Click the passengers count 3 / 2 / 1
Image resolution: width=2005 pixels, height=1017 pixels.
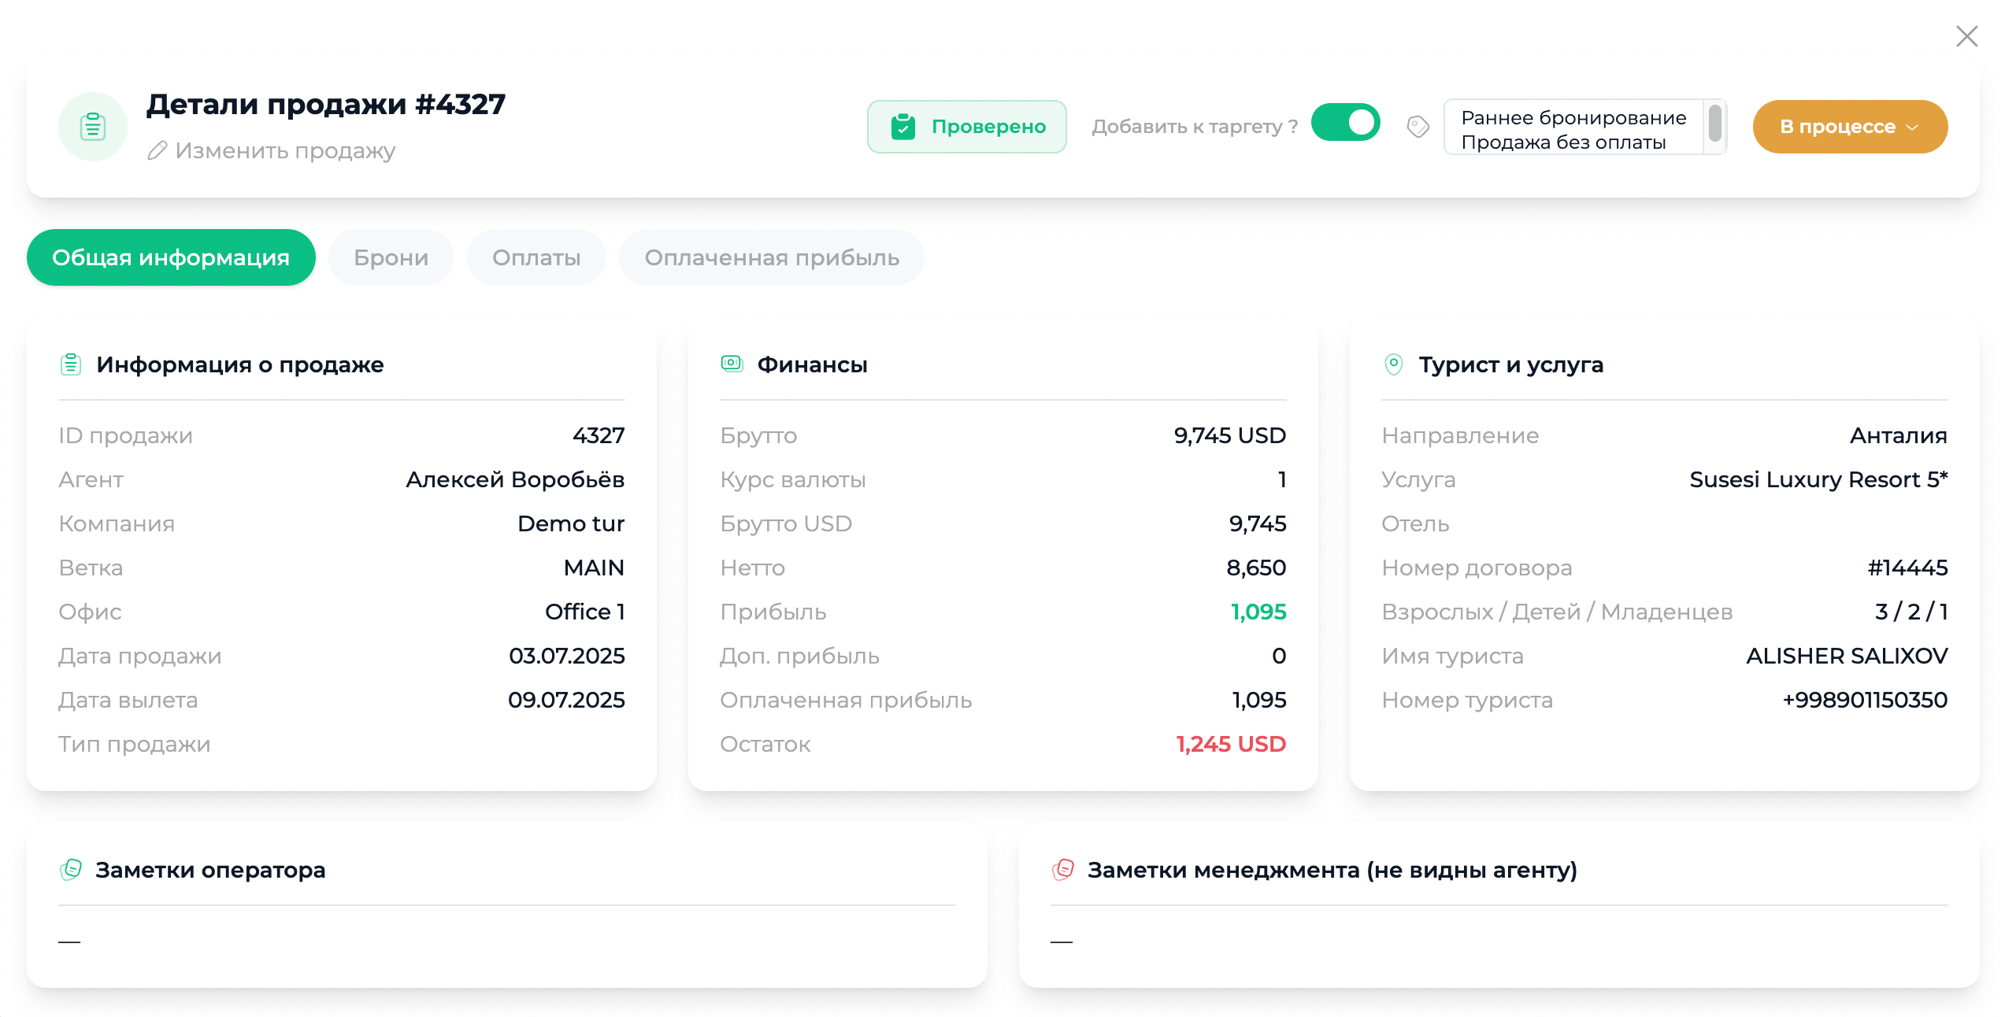(x=1911, y=612)
